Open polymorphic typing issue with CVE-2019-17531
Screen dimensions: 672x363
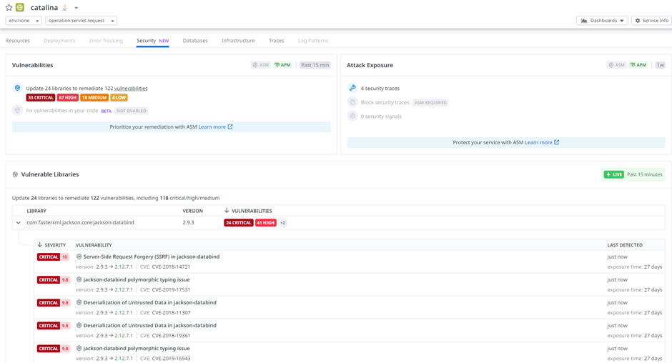[137, 279]
